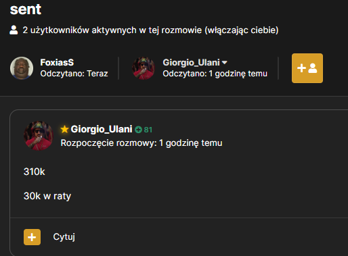The width and height of the screenshot is (348, 256).
Task: Open Giorgio_Ulani avatar in participants list
Action: (144, 68)
